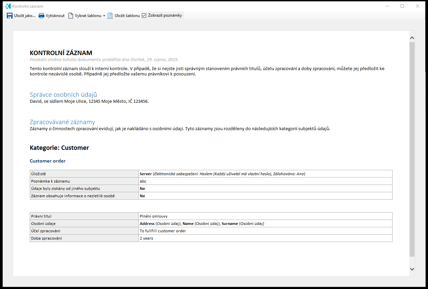
Task: Click the Právní titul cell
Action: click(x=84, y=216)
